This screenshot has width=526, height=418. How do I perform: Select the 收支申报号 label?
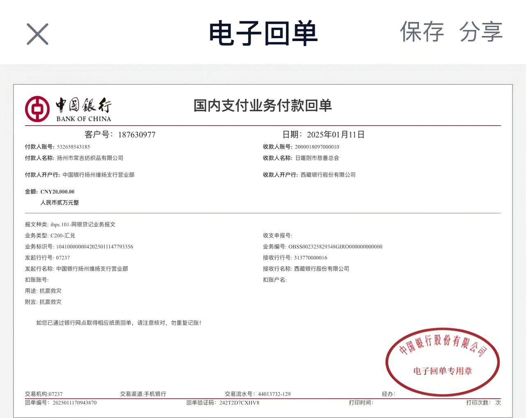coord(277,236)
